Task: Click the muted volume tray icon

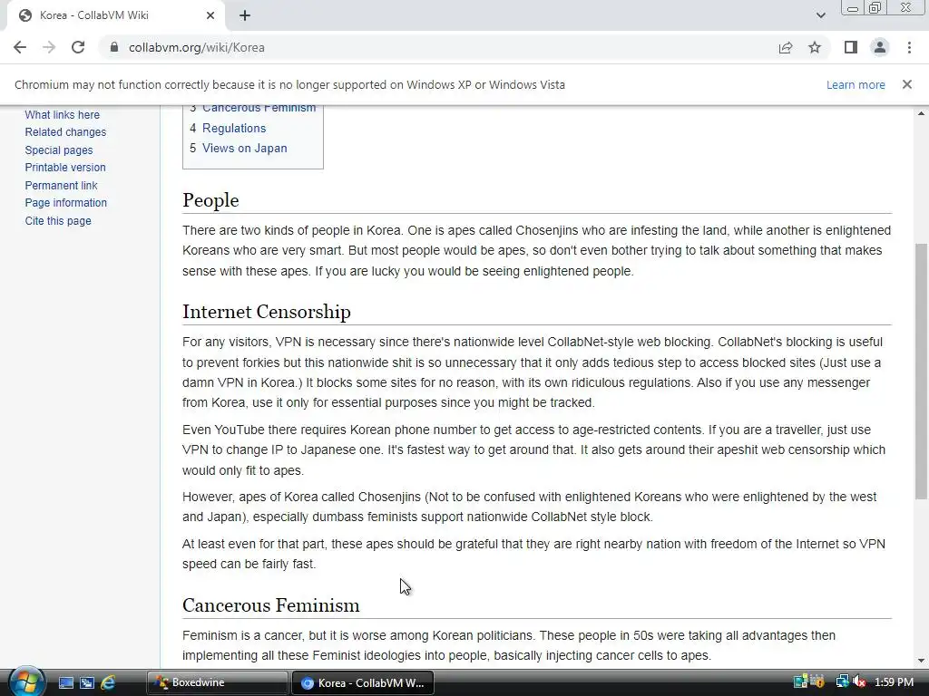Action: coord(860,681)
